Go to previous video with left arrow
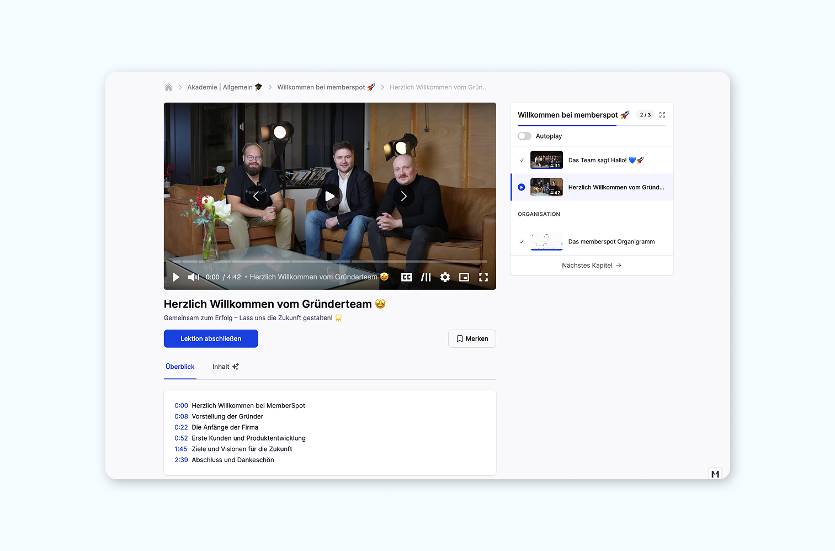Viewport: 835px width, 551px height. click(x=256, y=196)
